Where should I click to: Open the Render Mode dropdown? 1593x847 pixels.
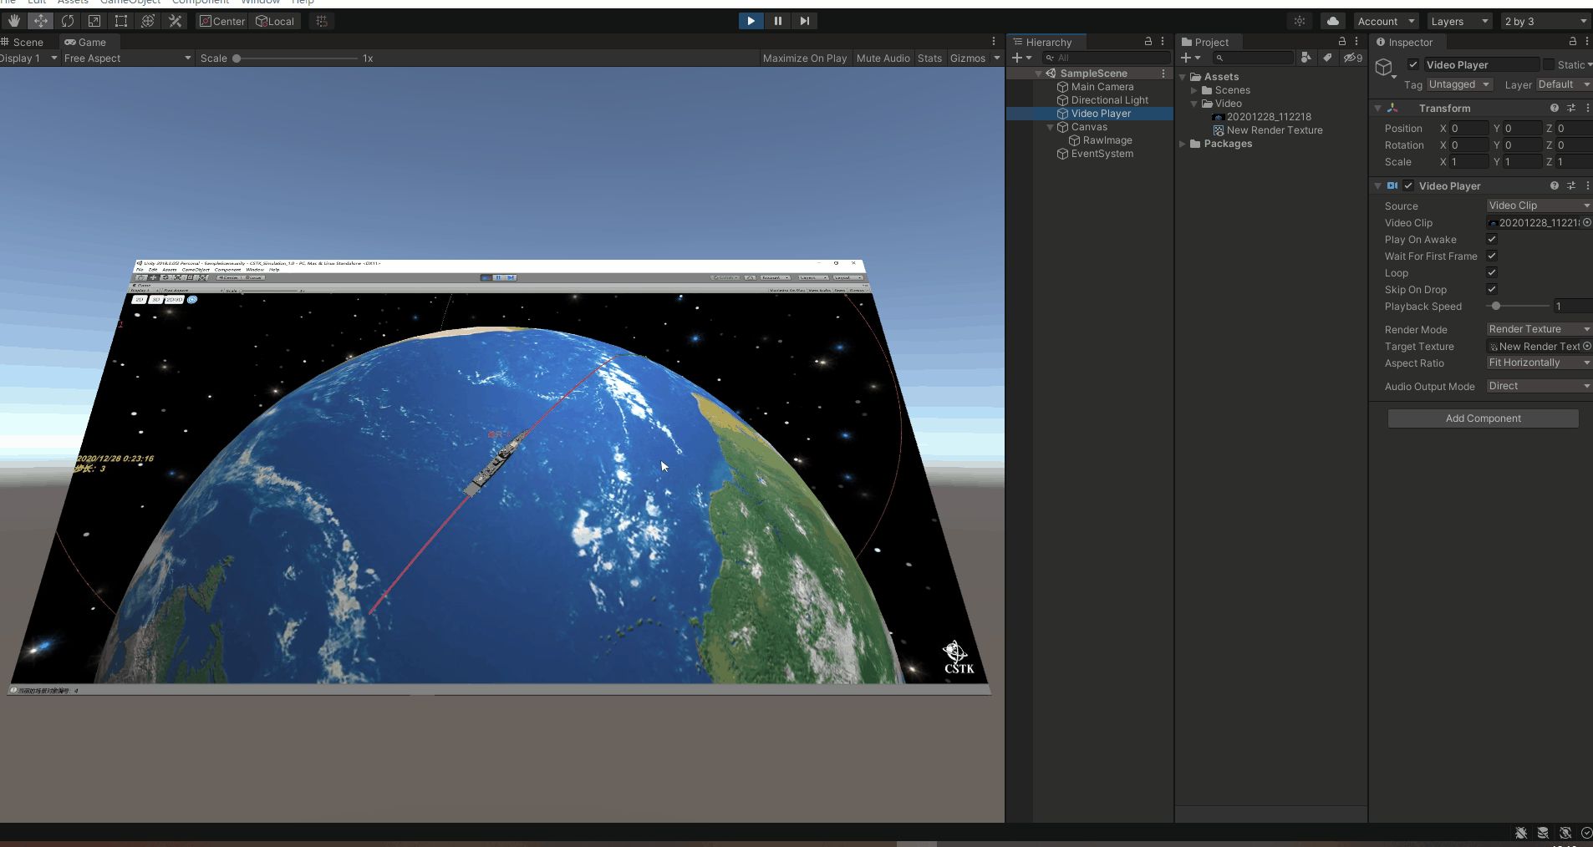1539,329
